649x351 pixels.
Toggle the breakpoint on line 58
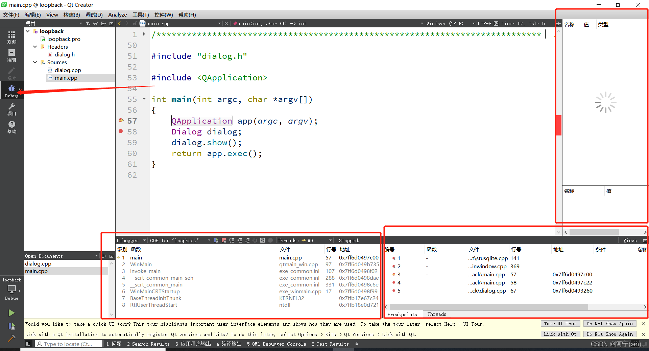121,131
